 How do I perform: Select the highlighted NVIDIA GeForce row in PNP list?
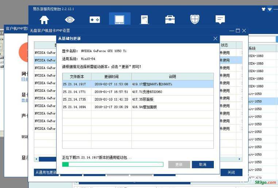(45, 60)
